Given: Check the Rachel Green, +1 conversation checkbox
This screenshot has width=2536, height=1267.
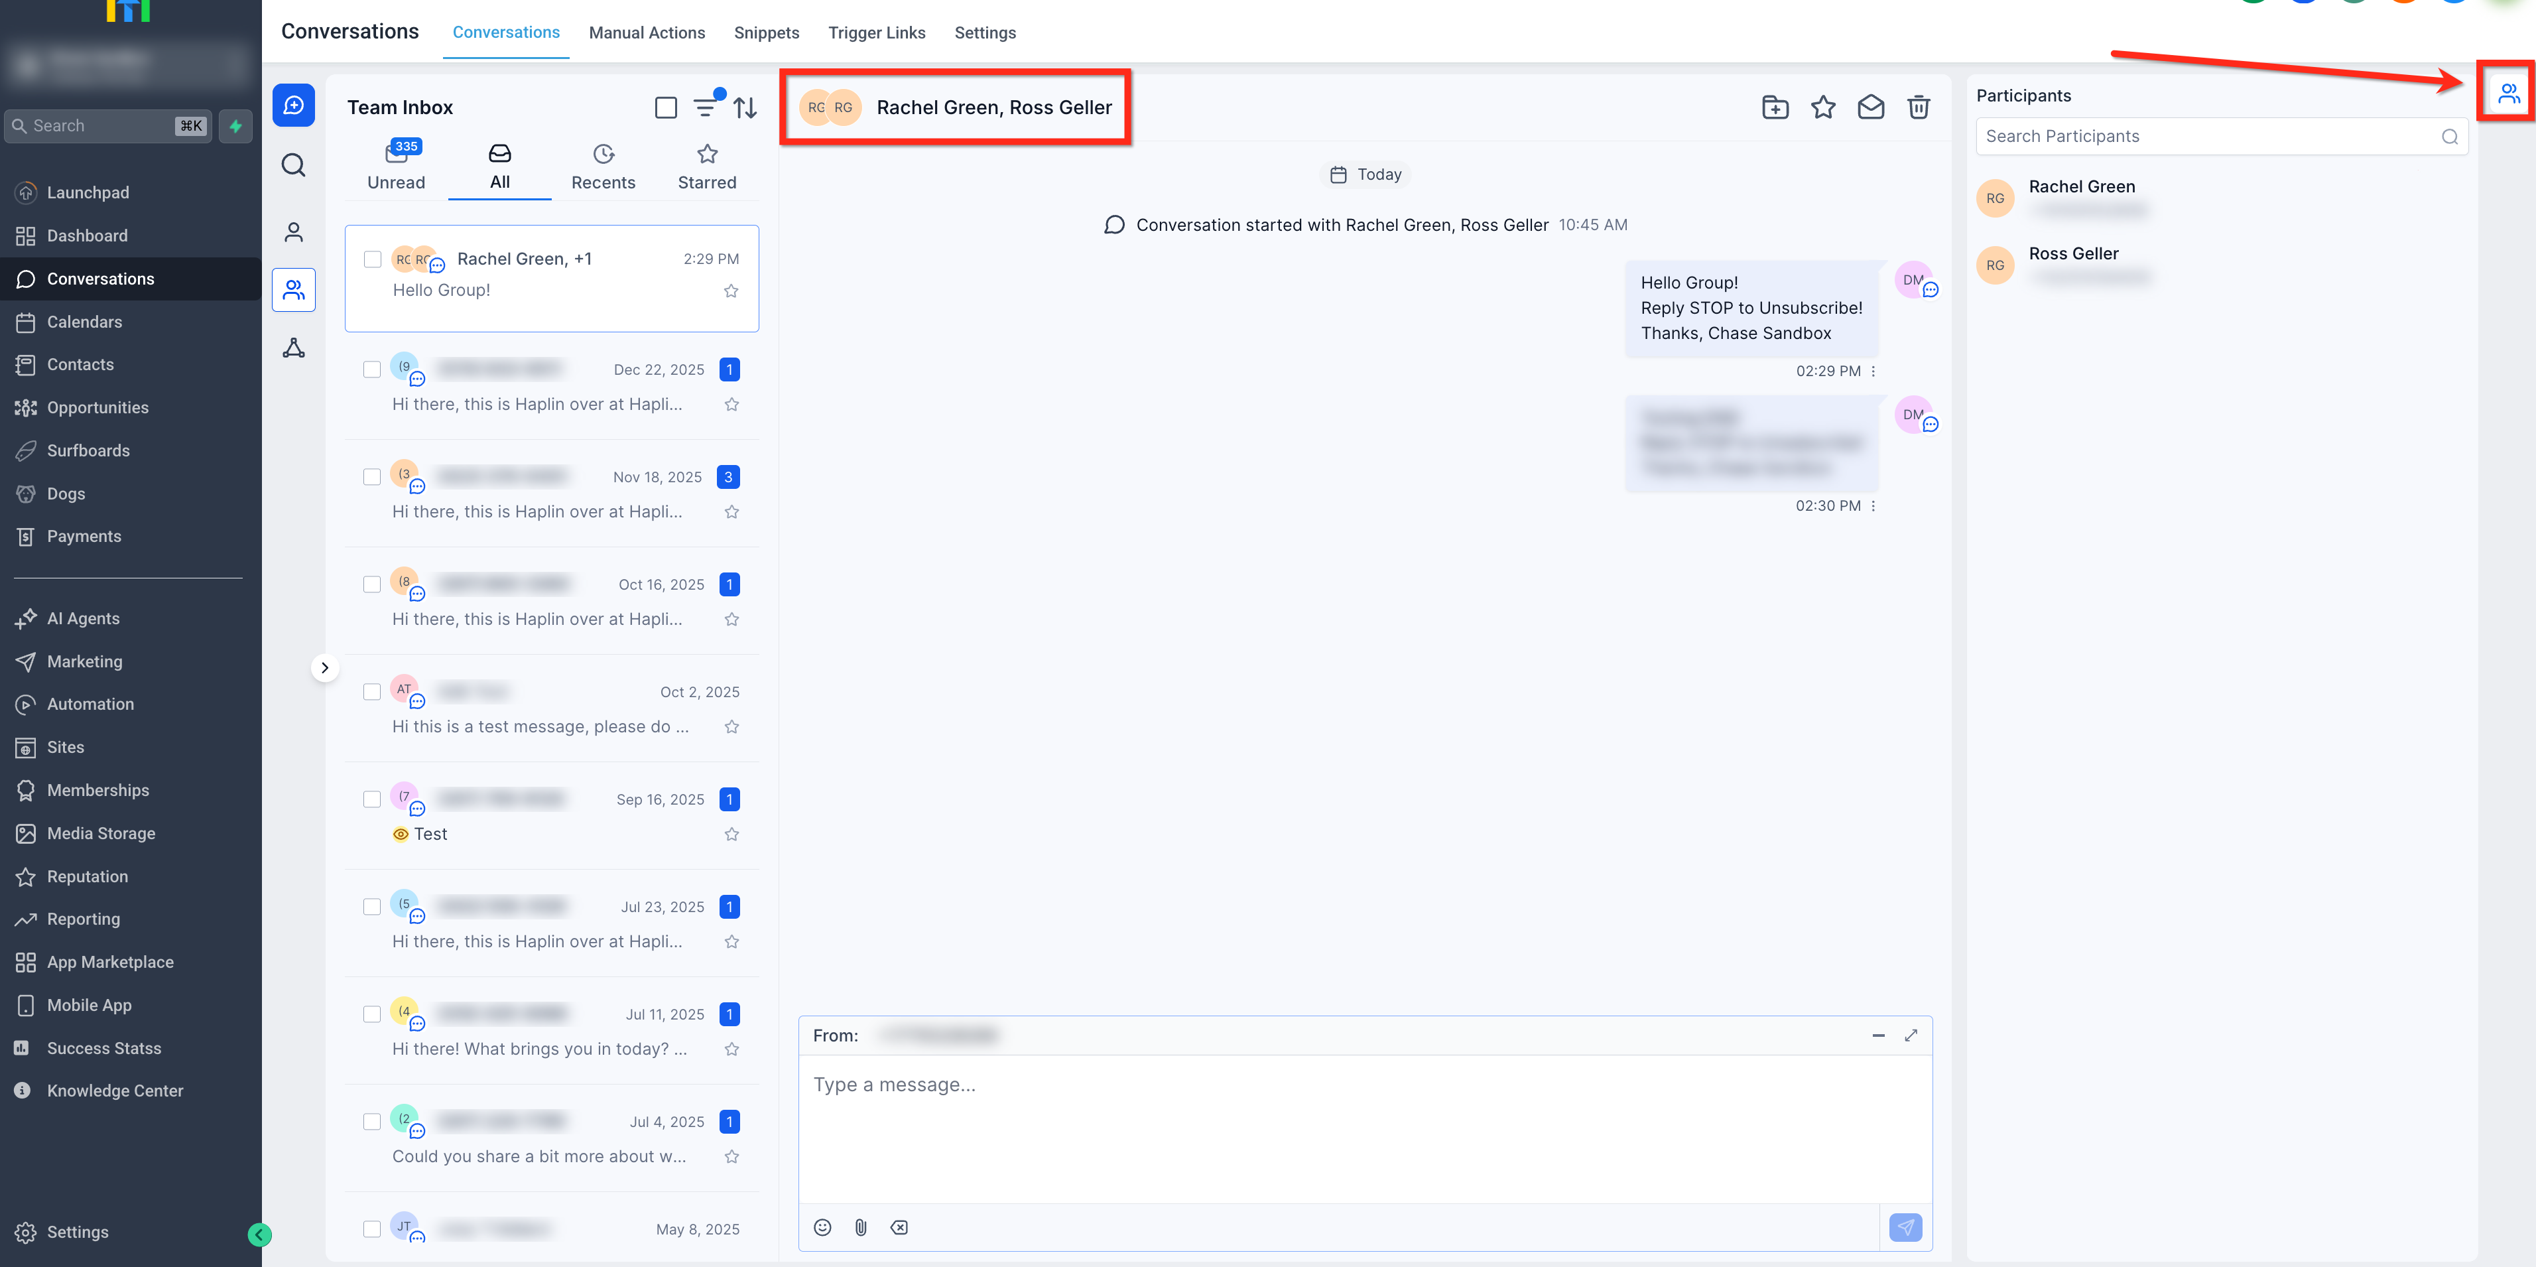Looking at the screenshot, I should (x=372, y=259).
